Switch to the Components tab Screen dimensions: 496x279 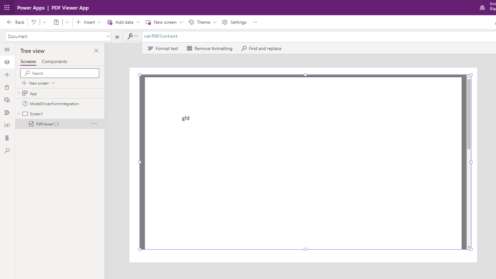pyautogui.click(x=54, y=61)
